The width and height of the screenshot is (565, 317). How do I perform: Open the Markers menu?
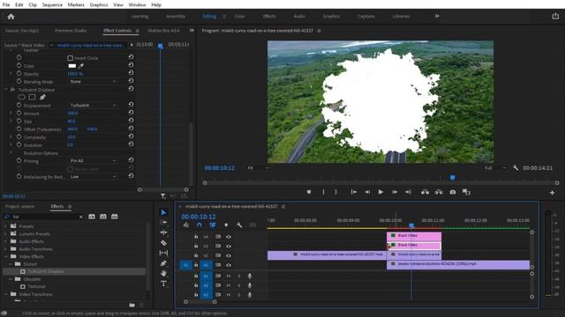76,4
